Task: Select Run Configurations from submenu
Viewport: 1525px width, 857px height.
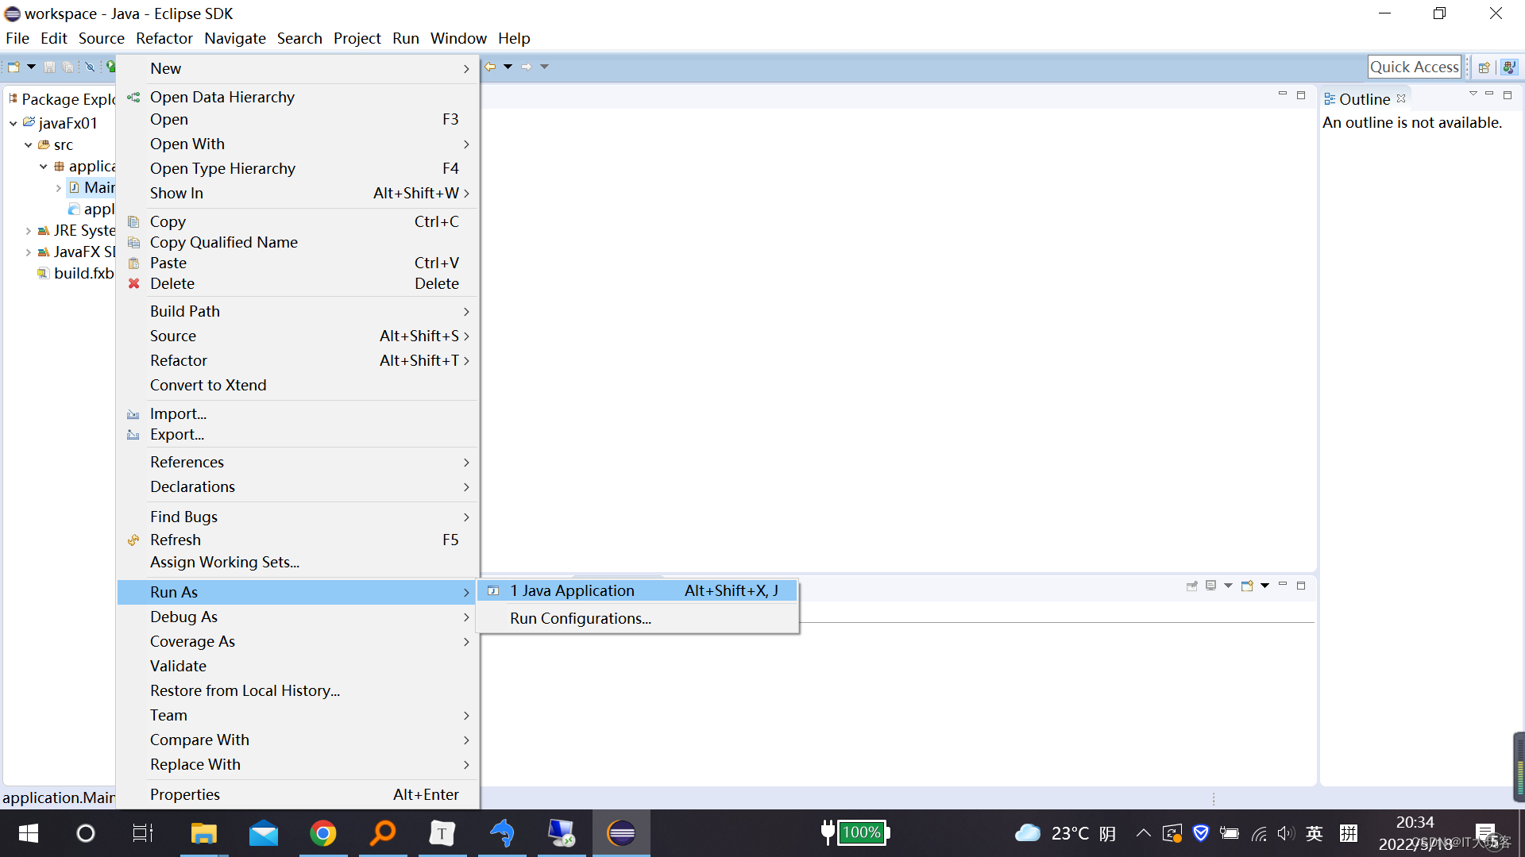Action: (x=580, y=618)
